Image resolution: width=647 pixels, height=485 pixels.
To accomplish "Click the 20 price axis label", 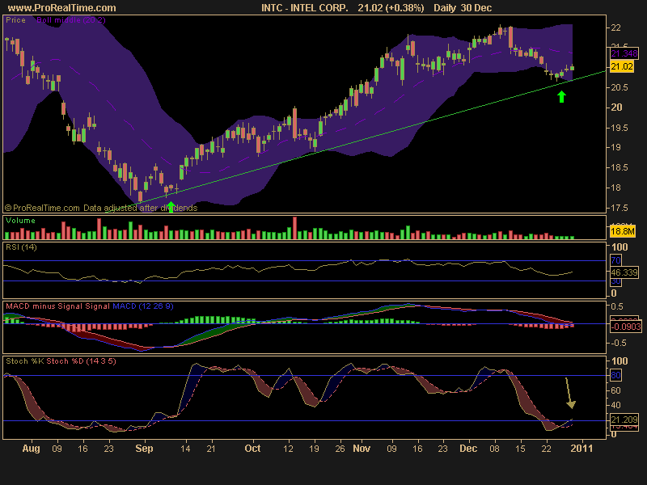I will click(x=616, y=108).
